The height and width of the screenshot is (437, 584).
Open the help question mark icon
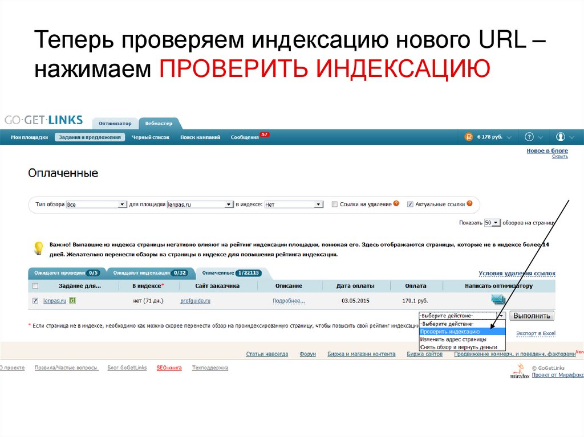click(x=529, y=137)
